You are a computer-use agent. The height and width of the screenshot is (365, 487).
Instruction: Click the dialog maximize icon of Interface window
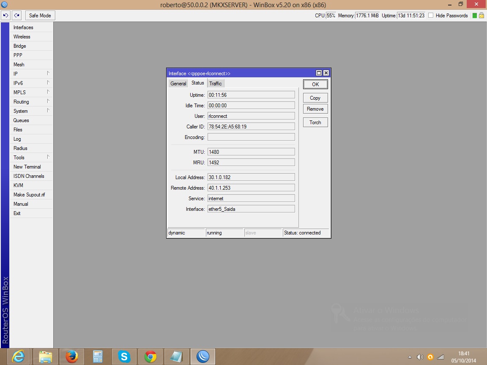[x=319, y=73]
